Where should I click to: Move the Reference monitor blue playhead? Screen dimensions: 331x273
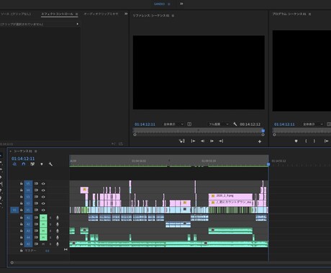[263, 131]
